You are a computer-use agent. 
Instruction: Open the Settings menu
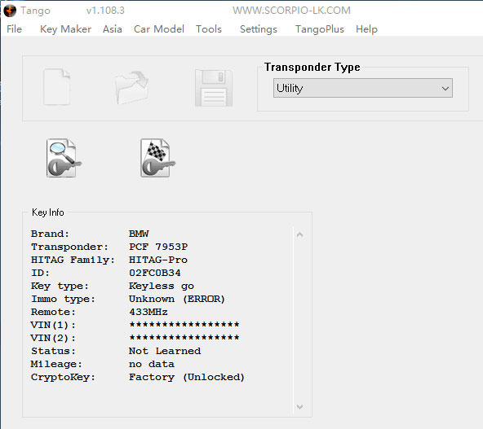point(259,29)
